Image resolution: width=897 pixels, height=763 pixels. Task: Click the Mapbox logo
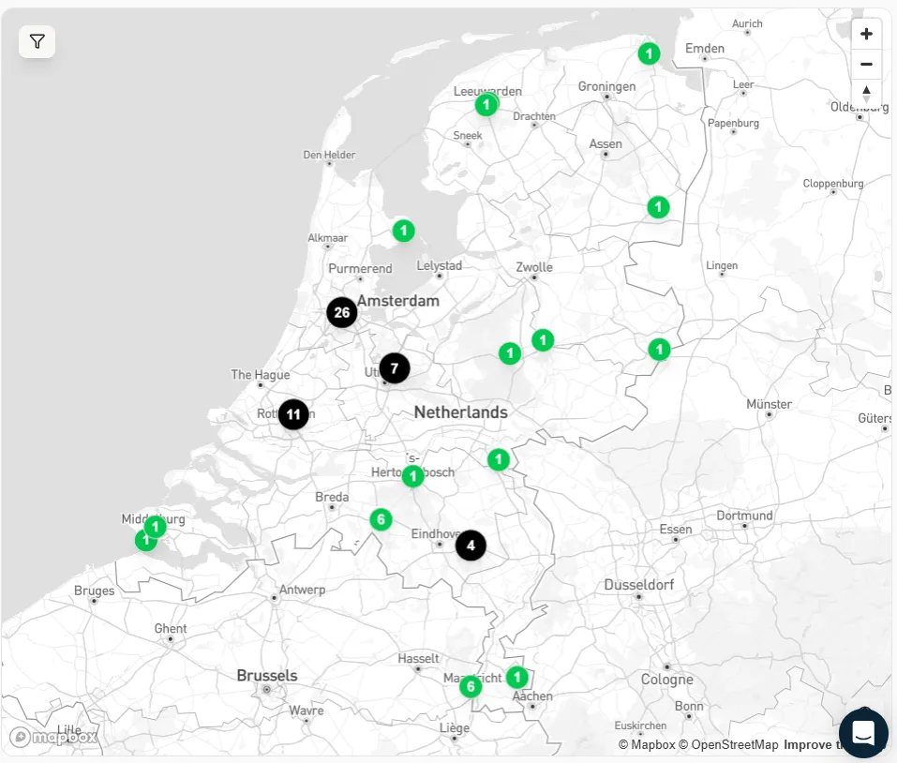coord(53,737)
